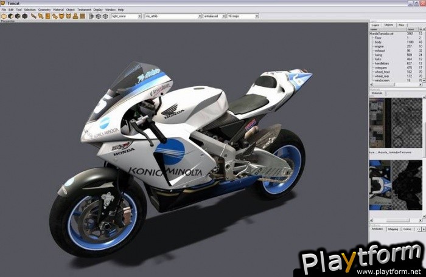Open the Material menu
Viewport: 426px width, 277px height.
[58, 10]
